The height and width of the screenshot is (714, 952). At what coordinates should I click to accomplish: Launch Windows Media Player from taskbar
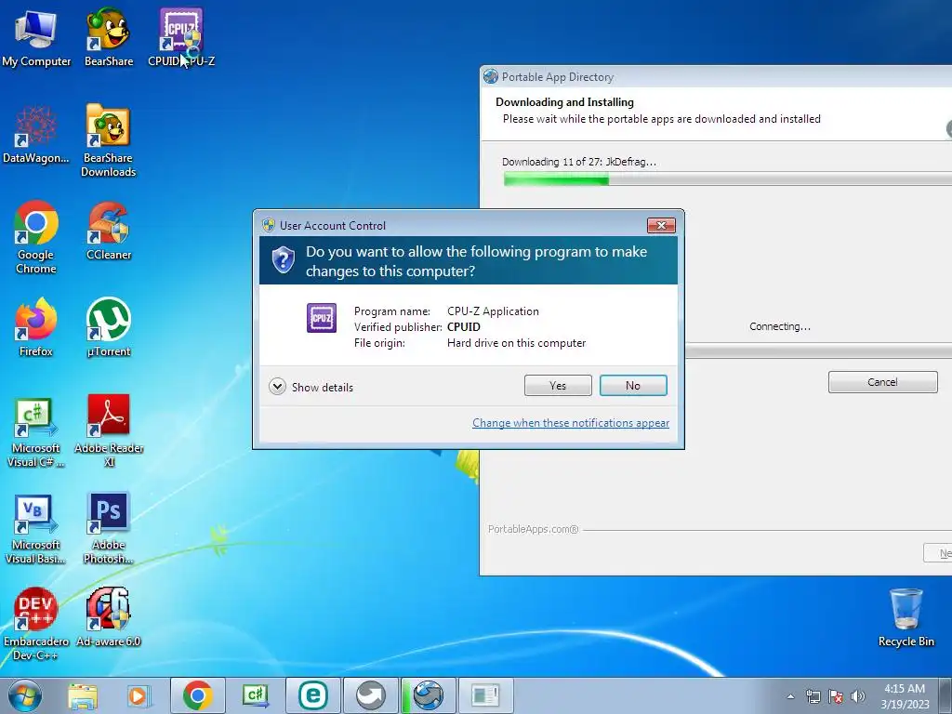[139, 695]
